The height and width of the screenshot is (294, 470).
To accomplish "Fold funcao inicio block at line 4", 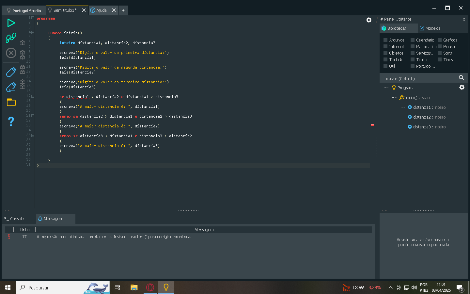I will 33,32.
